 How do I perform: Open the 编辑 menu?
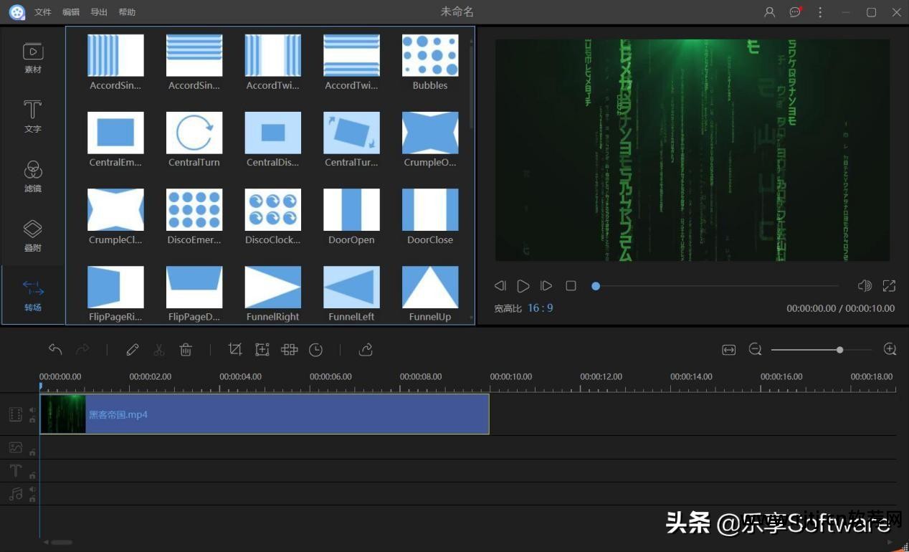tap(71, 12)
